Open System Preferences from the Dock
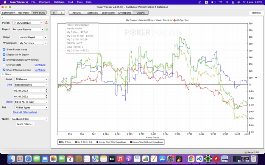 pyautogui.click(x=170, y=159)
